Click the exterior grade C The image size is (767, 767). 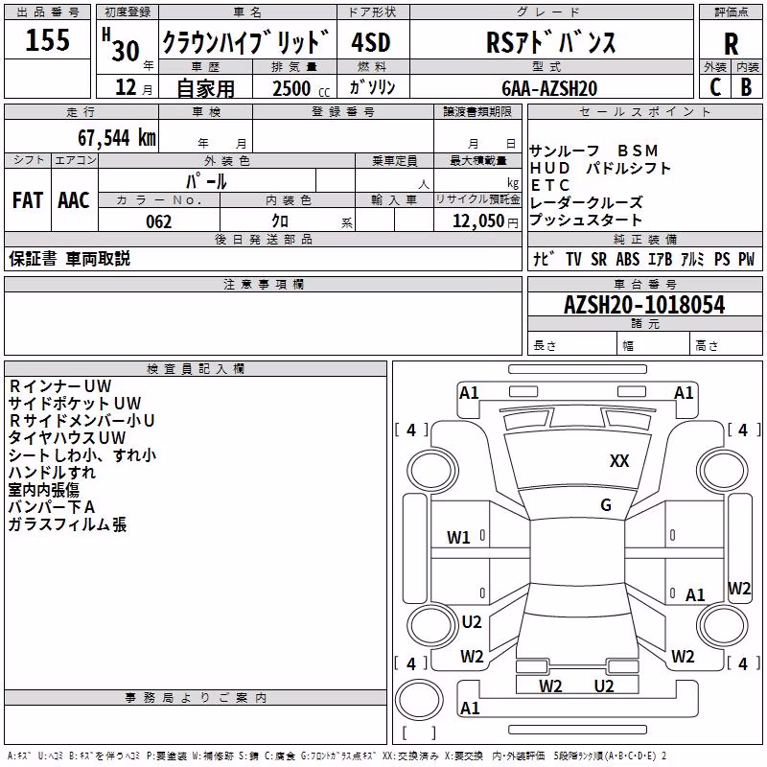tap(715, 87)
